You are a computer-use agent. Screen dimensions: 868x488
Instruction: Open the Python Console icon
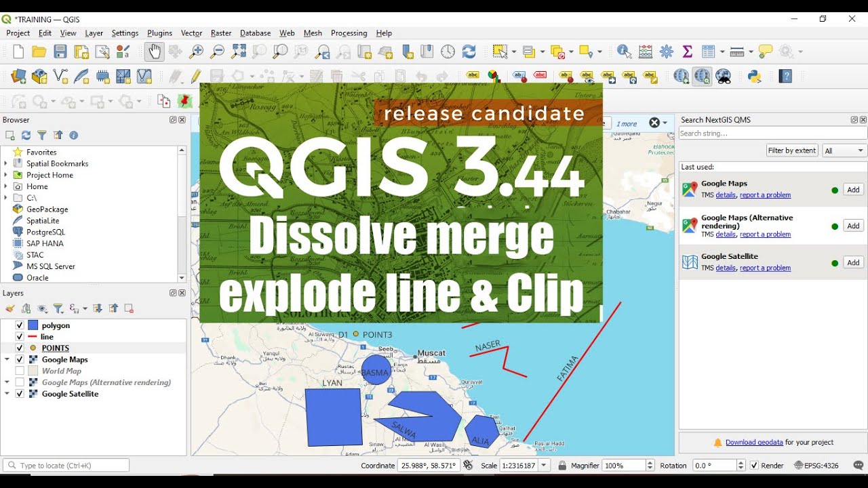[755, 77]
